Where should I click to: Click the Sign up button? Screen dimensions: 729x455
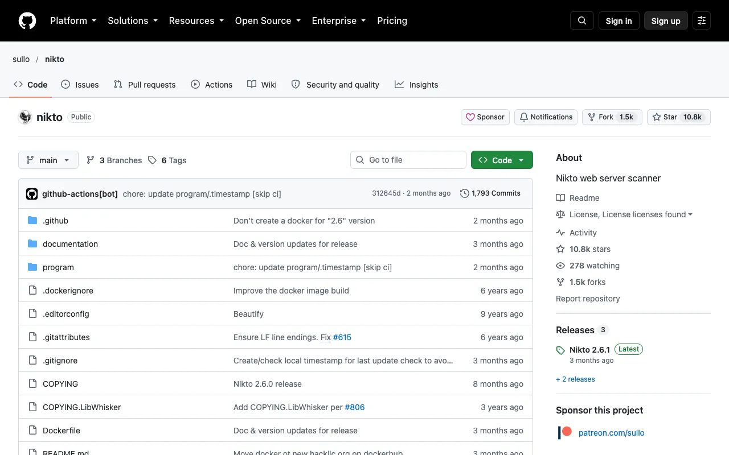coord(666,20)
